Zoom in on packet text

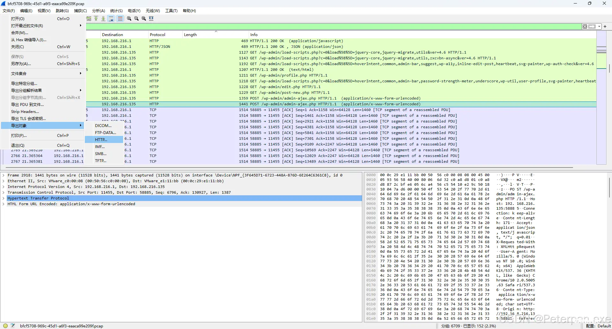(129, 19)
